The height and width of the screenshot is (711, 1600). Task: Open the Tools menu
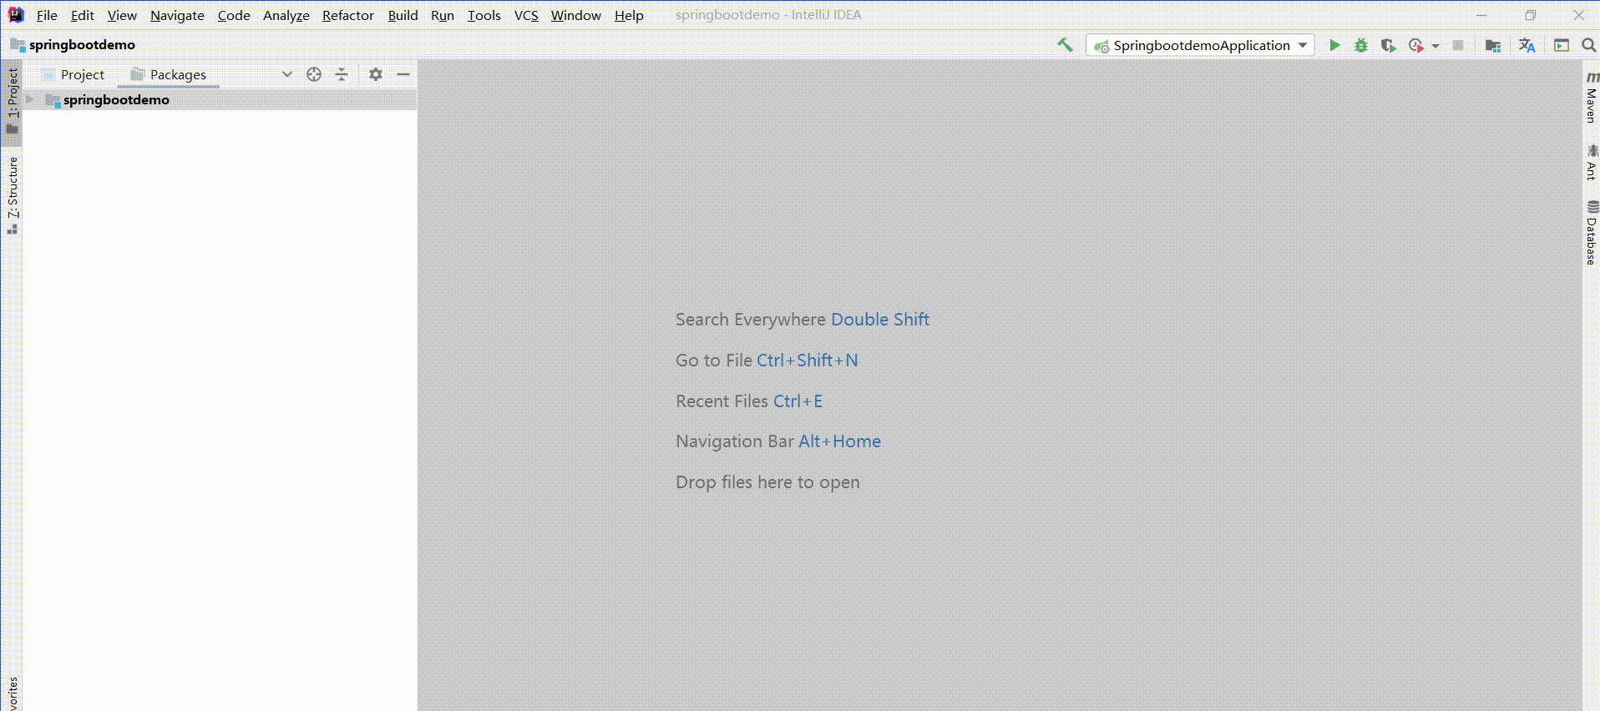click(484, 15)
